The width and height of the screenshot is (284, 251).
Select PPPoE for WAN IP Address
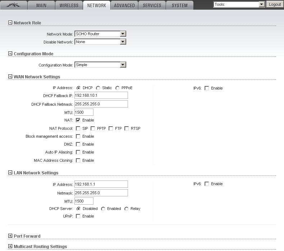pos(118,88)
